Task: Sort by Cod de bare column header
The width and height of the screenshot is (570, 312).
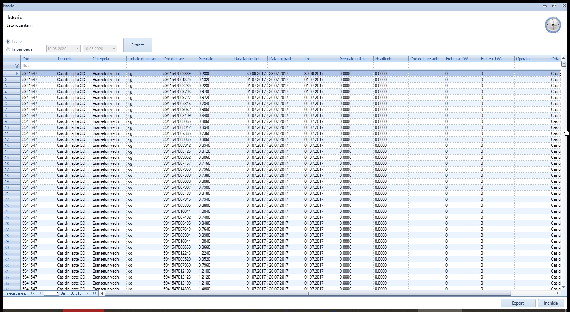Action: point(179,59)
